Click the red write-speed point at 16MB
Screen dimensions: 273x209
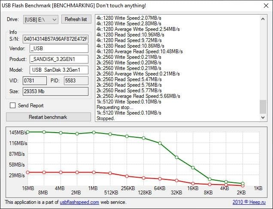tap(27, 172)
